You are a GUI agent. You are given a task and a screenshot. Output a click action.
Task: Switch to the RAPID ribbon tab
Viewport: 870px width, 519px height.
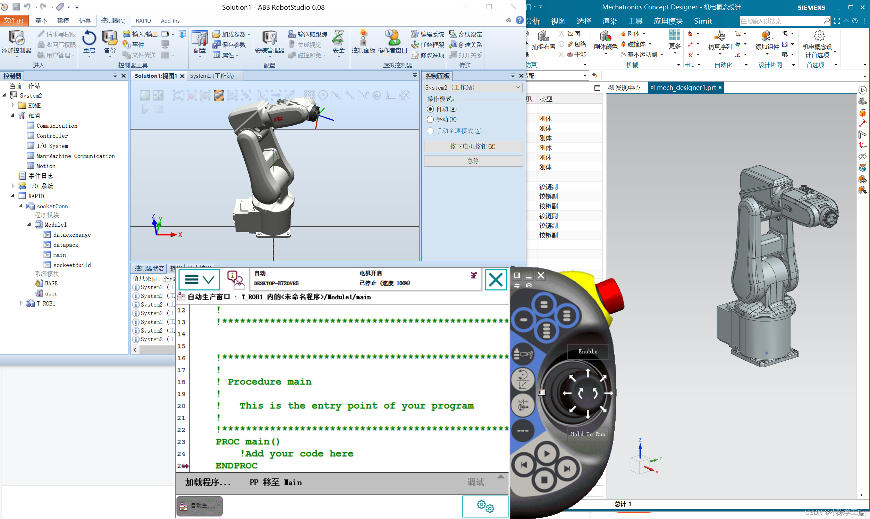click(x=143, y=20)
